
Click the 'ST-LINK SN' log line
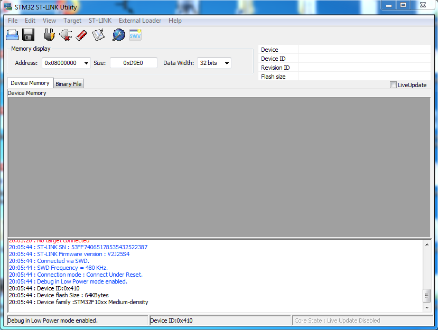(78, 247)
